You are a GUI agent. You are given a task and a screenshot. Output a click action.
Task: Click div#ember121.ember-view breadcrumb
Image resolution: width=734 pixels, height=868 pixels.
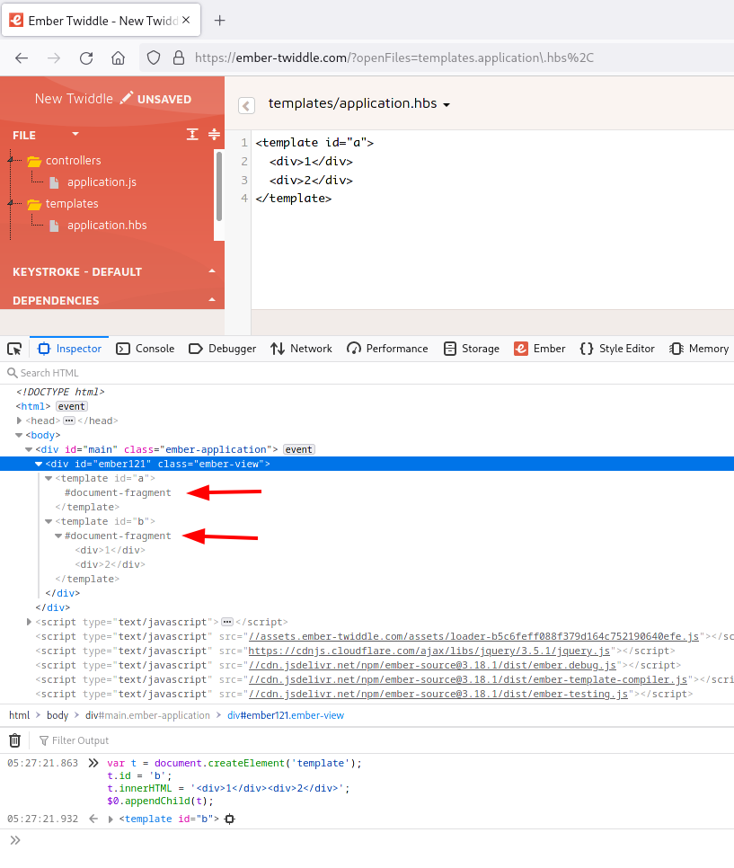(x=286, y=715)
